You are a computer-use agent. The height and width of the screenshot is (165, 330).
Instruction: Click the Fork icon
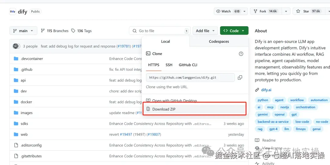(255, 11)
